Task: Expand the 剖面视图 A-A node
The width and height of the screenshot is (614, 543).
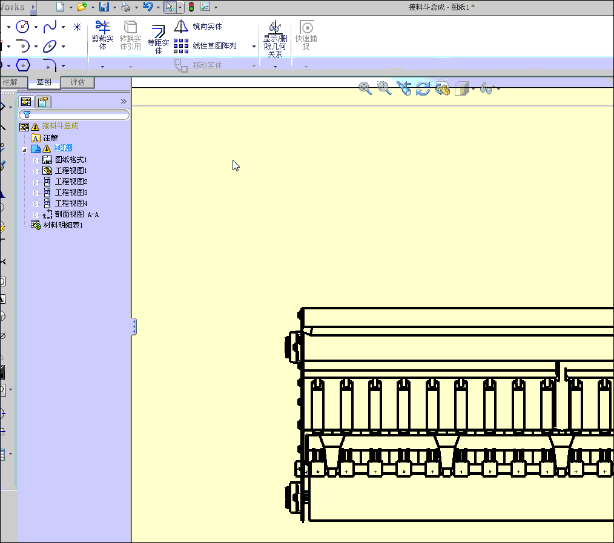Action: tap(36, 216)
